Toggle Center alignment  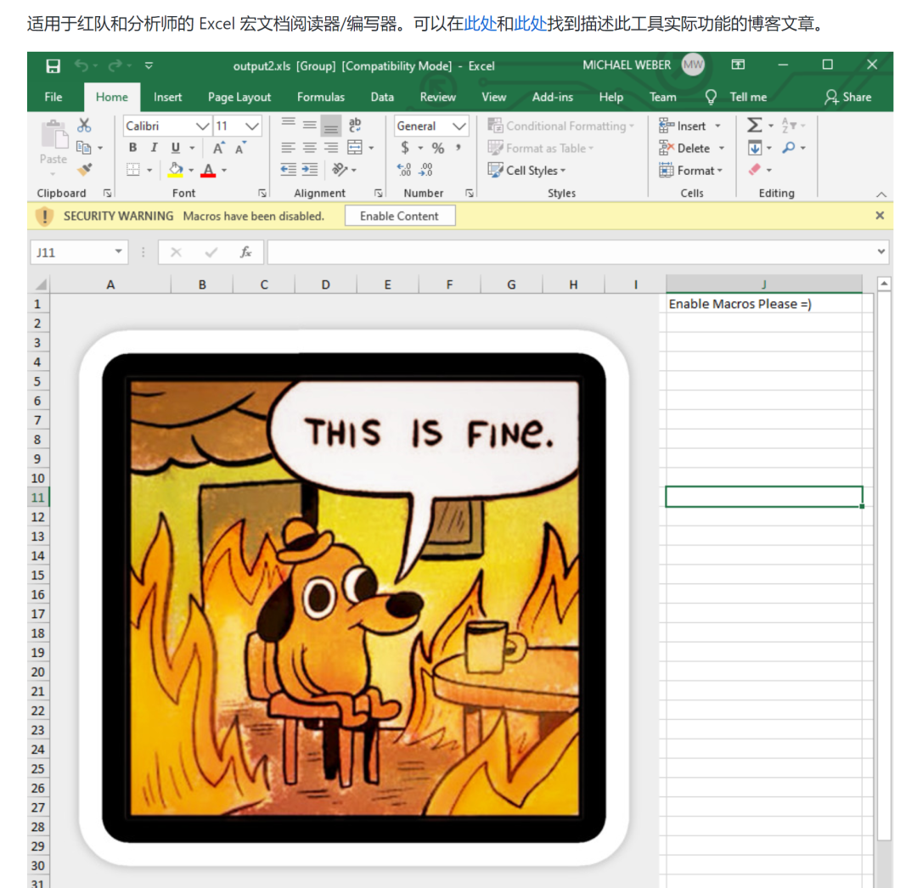click(309, 148)
